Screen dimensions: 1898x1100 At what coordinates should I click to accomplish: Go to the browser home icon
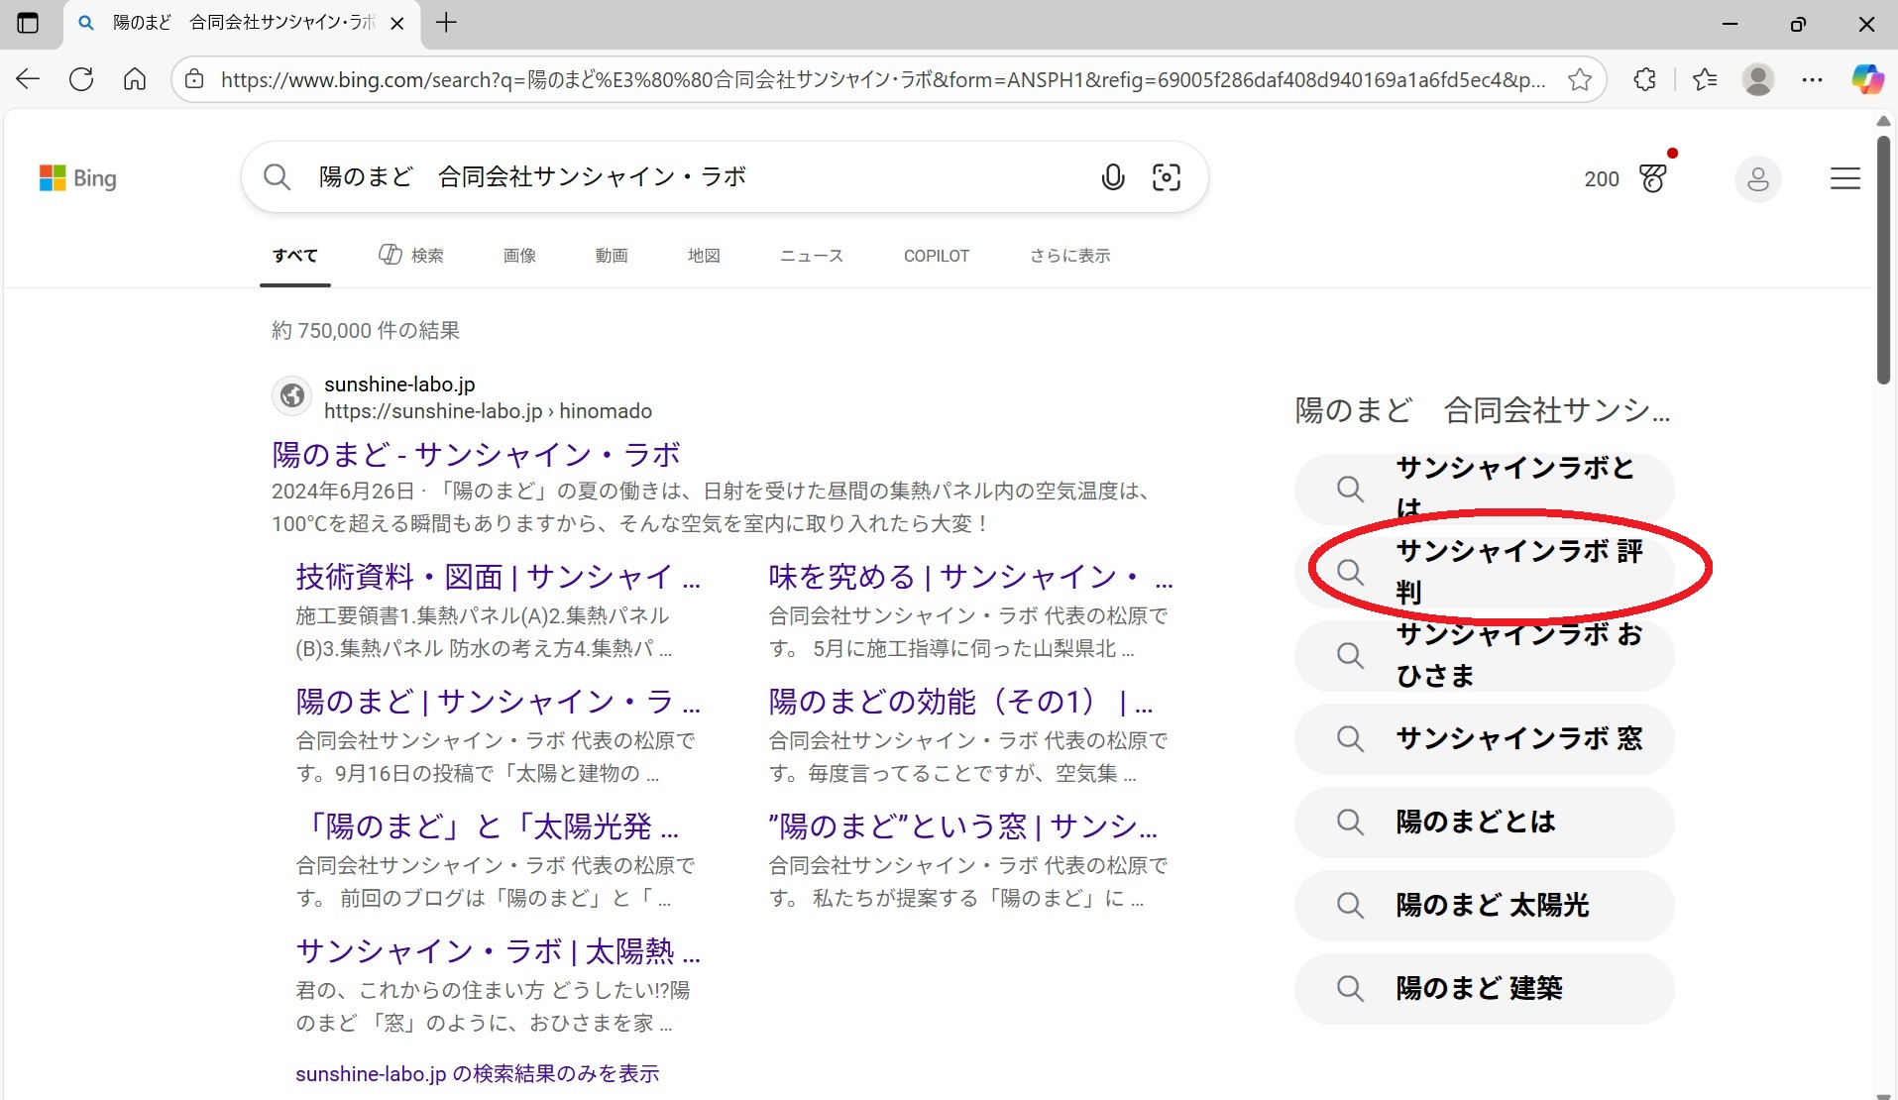coord(135,79)
